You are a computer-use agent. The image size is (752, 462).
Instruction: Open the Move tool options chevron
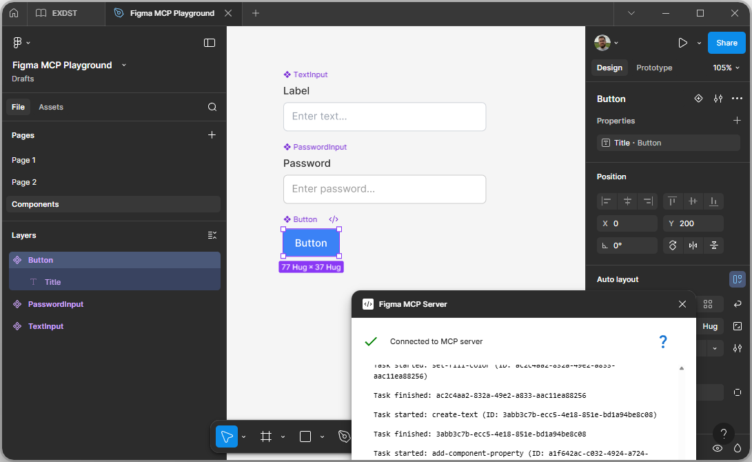click(243, 436)
